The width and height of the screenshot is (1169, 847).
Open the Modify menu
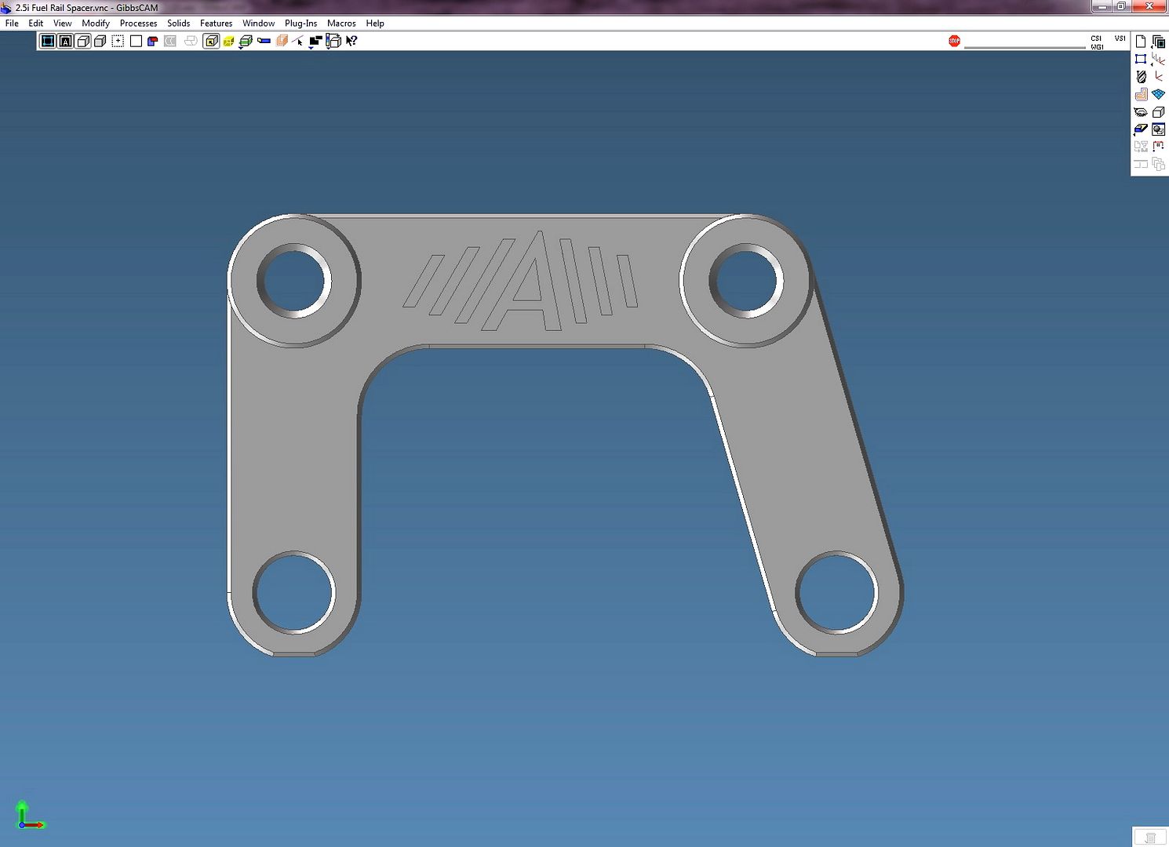96,24
